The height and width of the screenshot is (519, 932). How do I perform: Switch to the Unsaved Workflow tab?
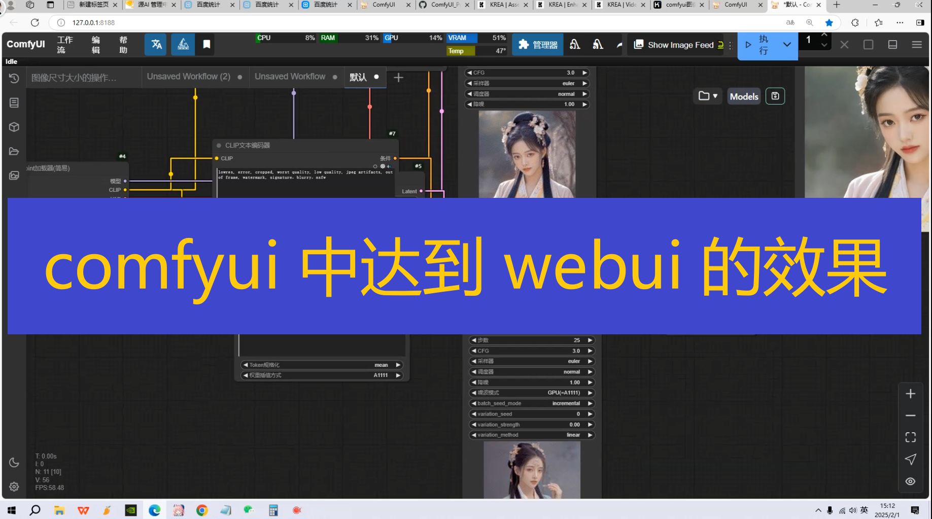coord(296,77)
